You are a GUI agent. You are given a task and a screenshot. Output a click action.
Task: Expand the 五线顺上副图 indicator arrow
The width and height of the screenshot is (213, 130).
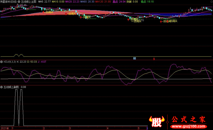click(2, 87)
